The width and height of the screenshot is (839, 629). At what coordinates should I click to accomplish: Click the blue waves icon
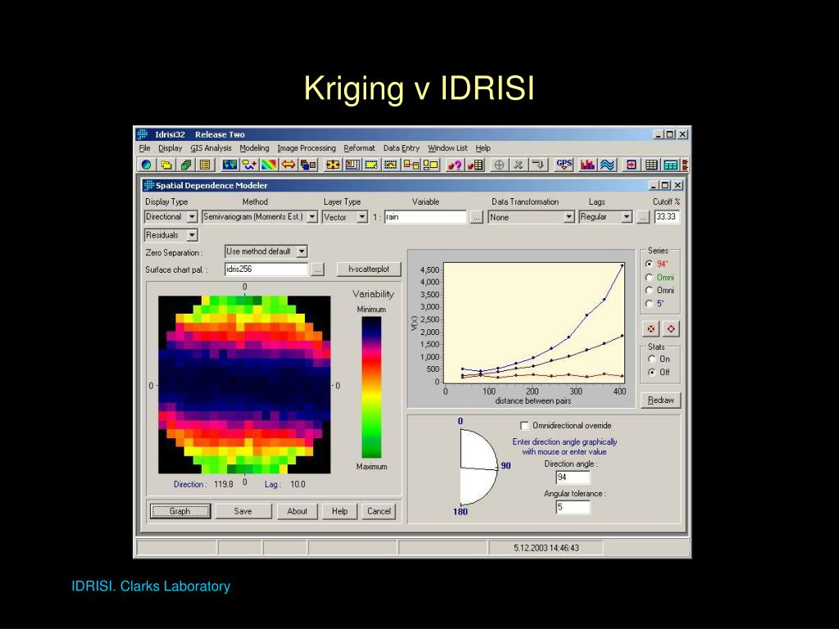pyautogui.click(x=607, y=165)
